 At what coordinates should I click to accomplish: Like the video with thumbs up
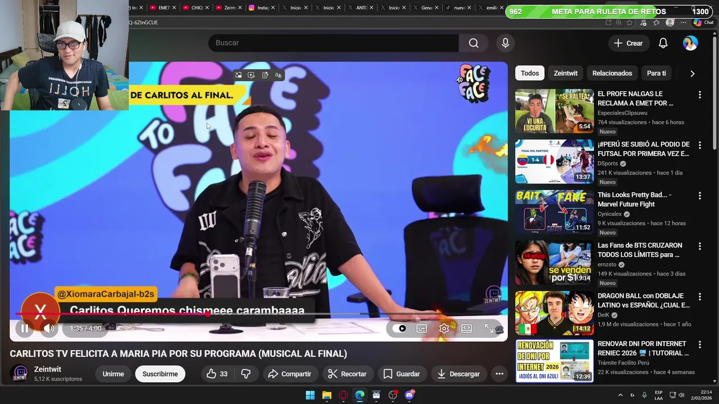click(x=217, y=374)
